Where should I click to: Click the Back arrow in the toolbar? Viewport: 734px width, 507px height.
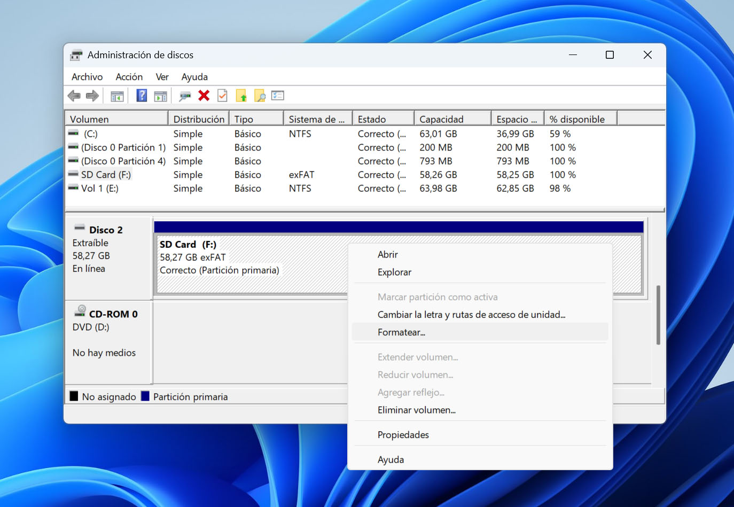point(74,96)
